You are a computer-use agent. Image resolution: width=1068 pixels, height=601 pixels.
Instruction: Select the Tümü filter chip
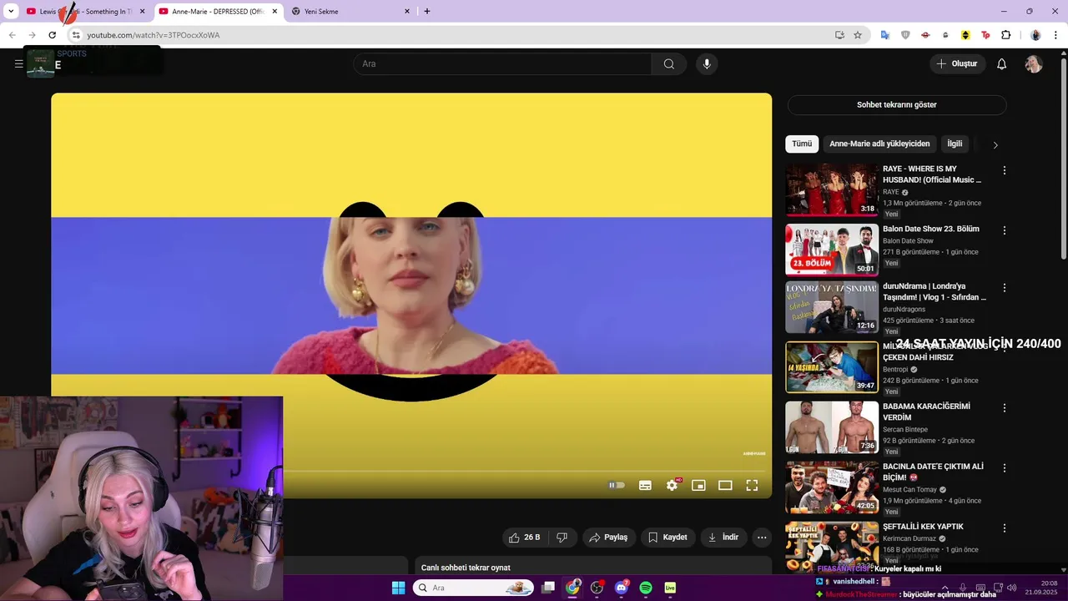(802, 144)
